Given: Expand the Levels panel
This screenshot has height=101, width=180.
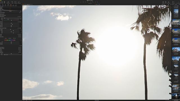Looking at the screenshot, I should pyautogui.click(x=1, y=34).
